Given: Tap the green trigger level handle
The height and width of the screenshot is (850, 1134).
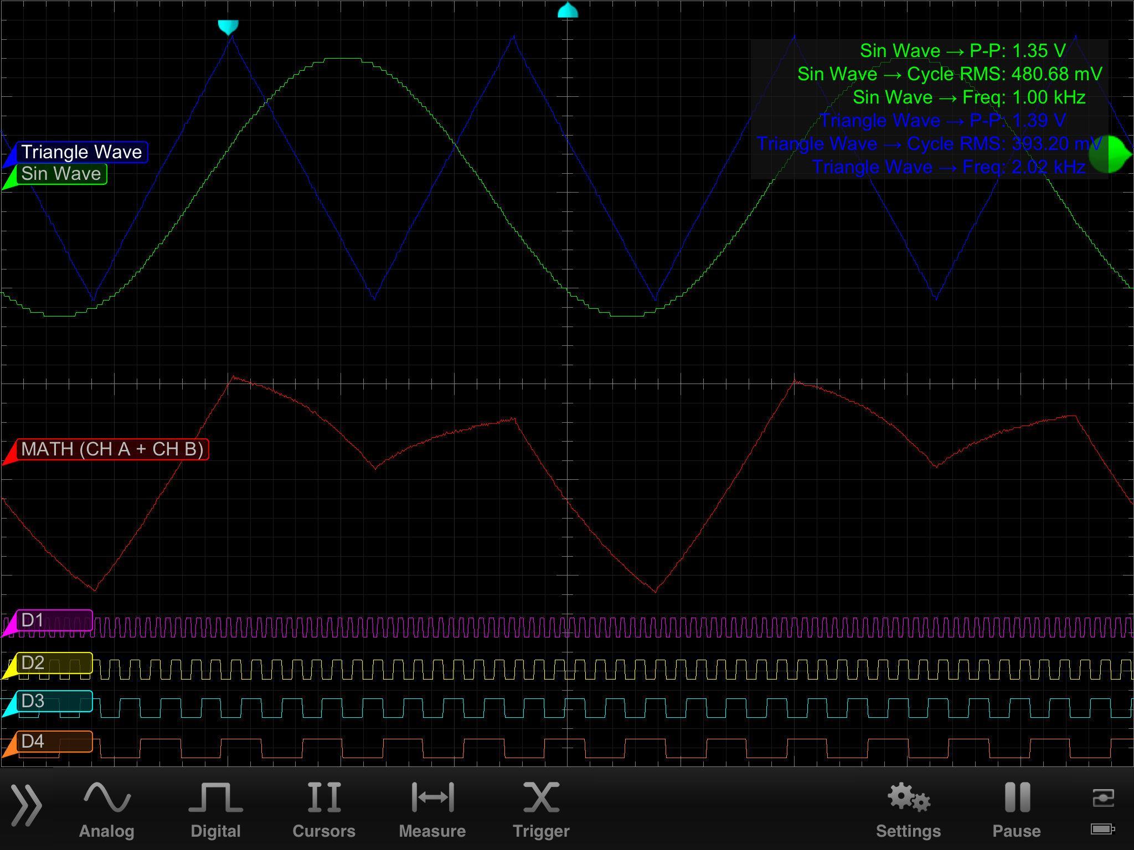Looking at the screenshot, I should tap(1110, 155).
